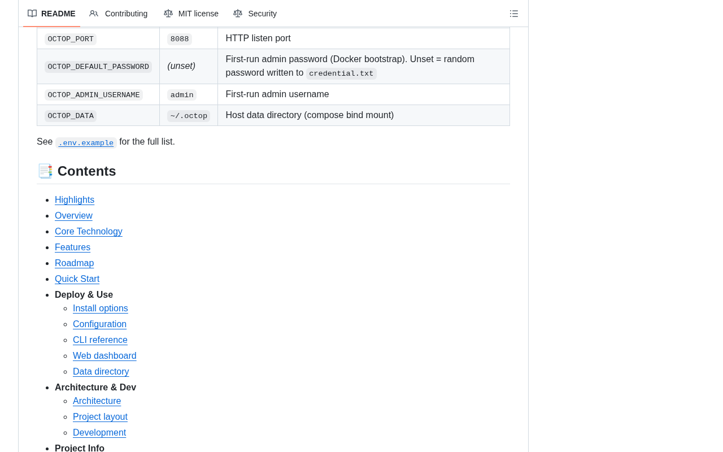Click the Data directory link
Screen dimensions: 723x452
pos(101,372)
